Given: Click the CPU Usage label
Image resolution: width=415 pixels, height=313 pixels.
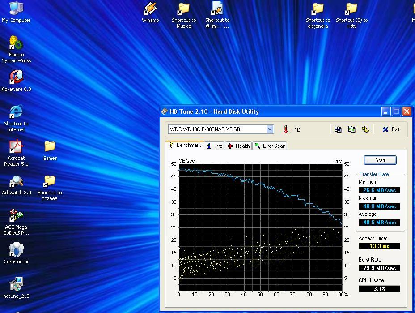Looking at the screenshot, I should pyautogui.click(x=371, y=280).
